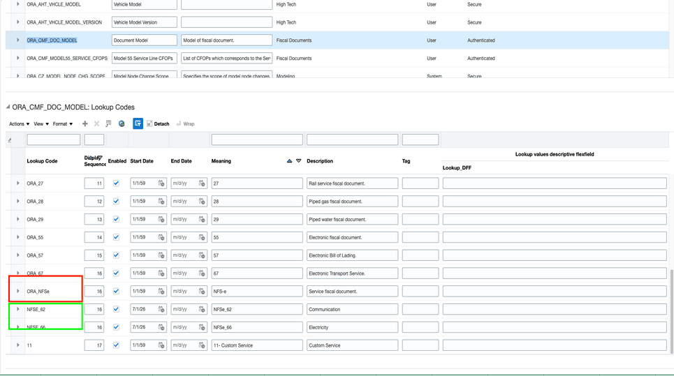Expand the ORA_CMF_MODEL55_SERVICE_CFOPS row
Viewport: 674px width, 376px height.
tap(17, 58)
